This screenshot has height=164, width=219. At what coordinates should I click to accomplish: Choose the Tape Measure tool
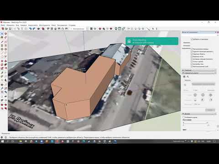pyautogui.click(x=2, y=73)
